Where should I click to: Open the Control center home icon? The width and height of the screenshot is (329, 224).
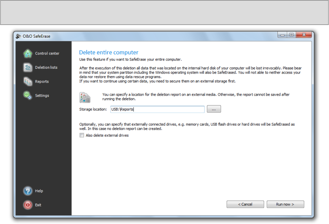tap(28, 53)
